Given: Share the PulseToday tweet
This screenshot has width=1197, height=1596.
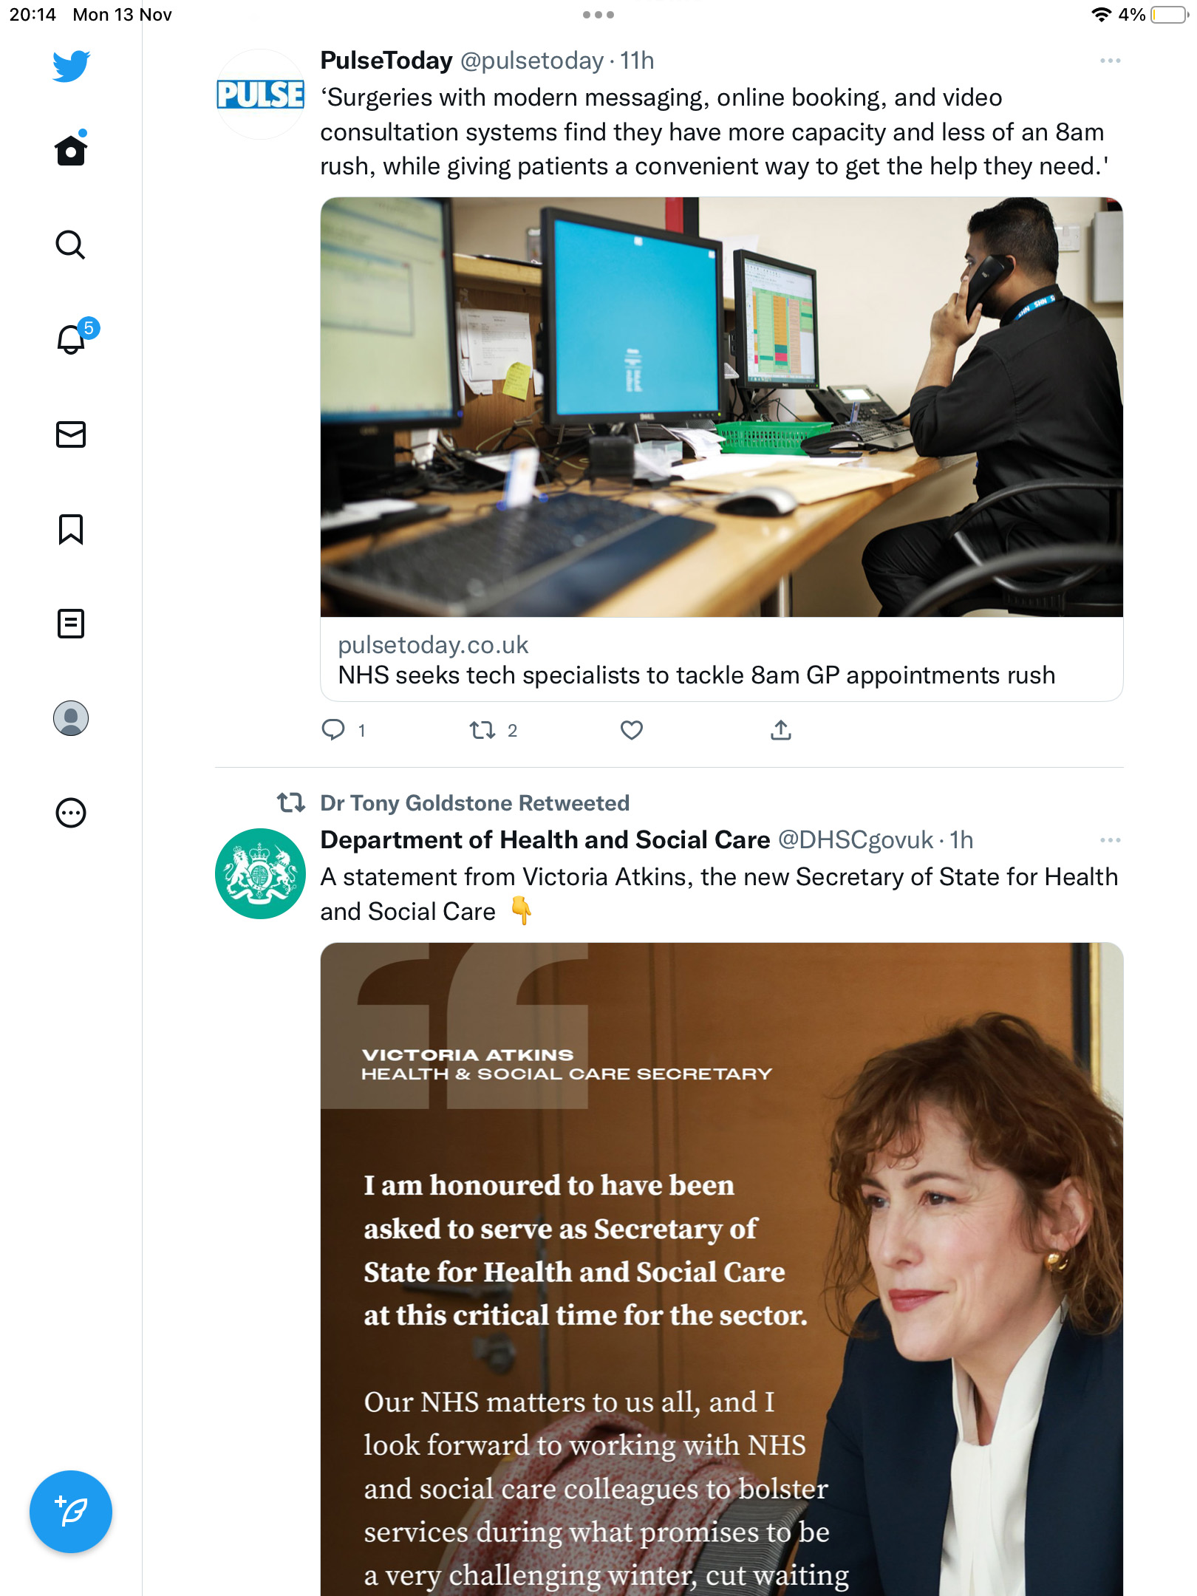Looking at the screenshot, I should [781, 730].
